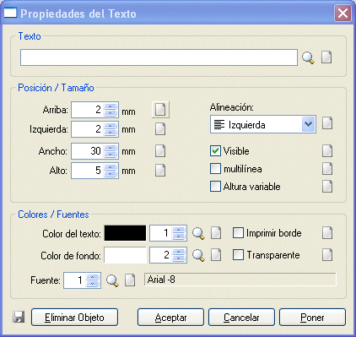Image resolution: width=356 pixels, height=337 pixels.
Task: Click the floppy disk save icon
Action: tap(19, 317)
